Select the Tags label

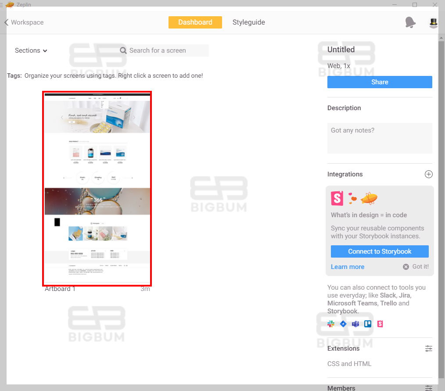(x=14, y=76)
